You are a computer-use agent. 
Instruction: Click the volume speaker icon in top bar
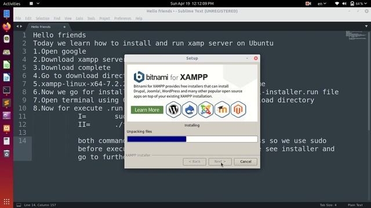344,3
